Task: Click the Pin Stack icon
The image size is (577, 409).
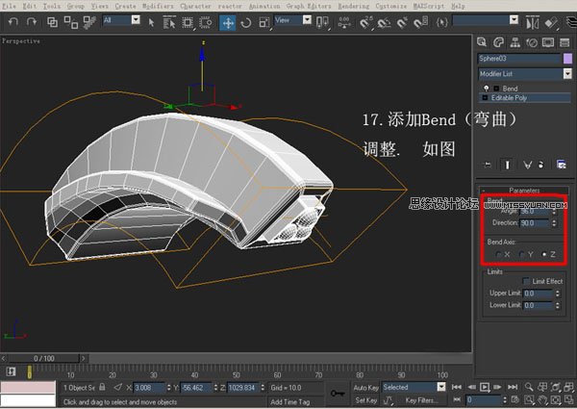Action: 488,165
